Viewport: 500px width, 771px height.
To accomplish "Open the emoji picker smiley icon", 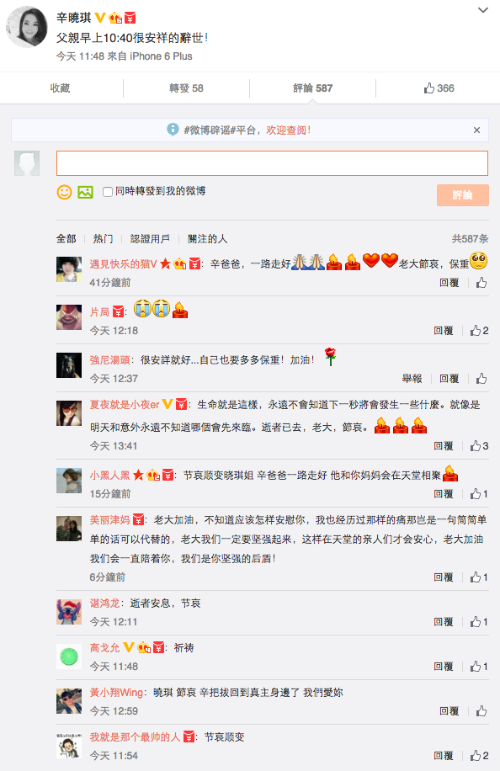I will tap(65, 192).
